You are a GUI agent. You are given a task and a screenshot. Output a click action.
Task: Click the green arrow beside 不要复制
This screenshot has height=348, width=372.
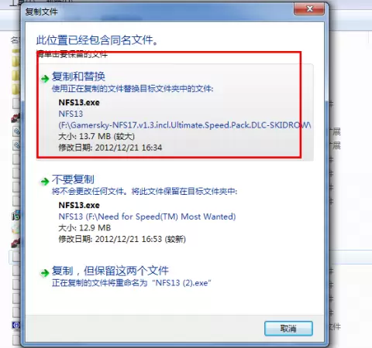tap(45, 182)
